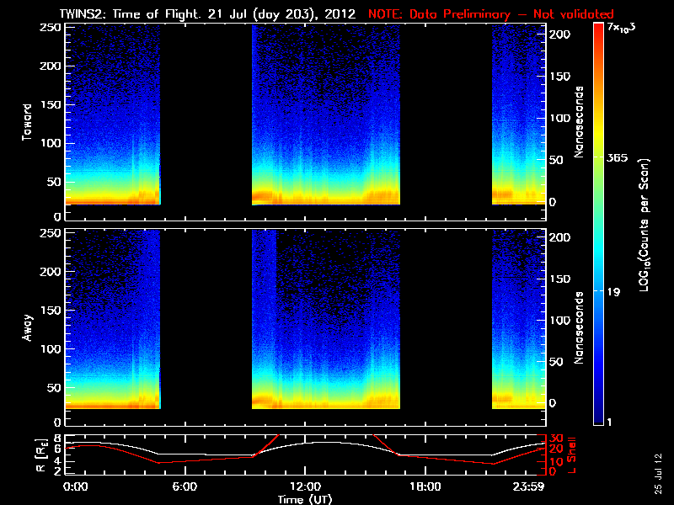This screenshot has height=505, width=674.
Task: Click the 0:00 start time label
Action: click(75, 486)
